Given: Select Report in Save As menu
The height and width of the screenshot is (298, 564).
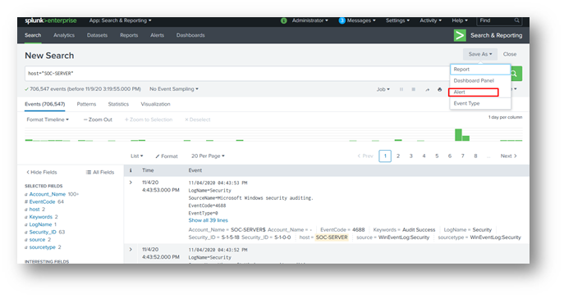Looking at the screenshot, I should pos(480,70).
